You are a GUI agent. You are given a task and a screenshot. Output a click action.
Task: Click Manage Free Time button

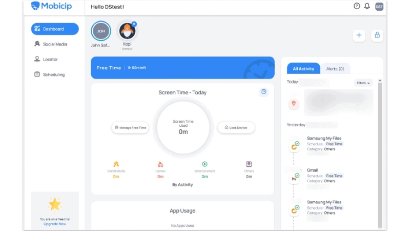[x=130, y=127]
